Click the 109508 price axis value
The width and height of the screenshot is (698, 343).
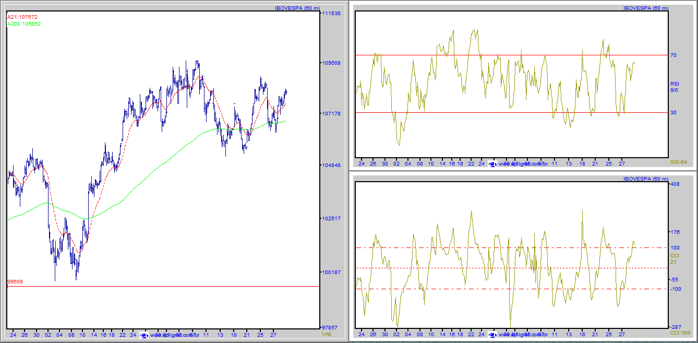pyautogui.click(x=332, y=63)
